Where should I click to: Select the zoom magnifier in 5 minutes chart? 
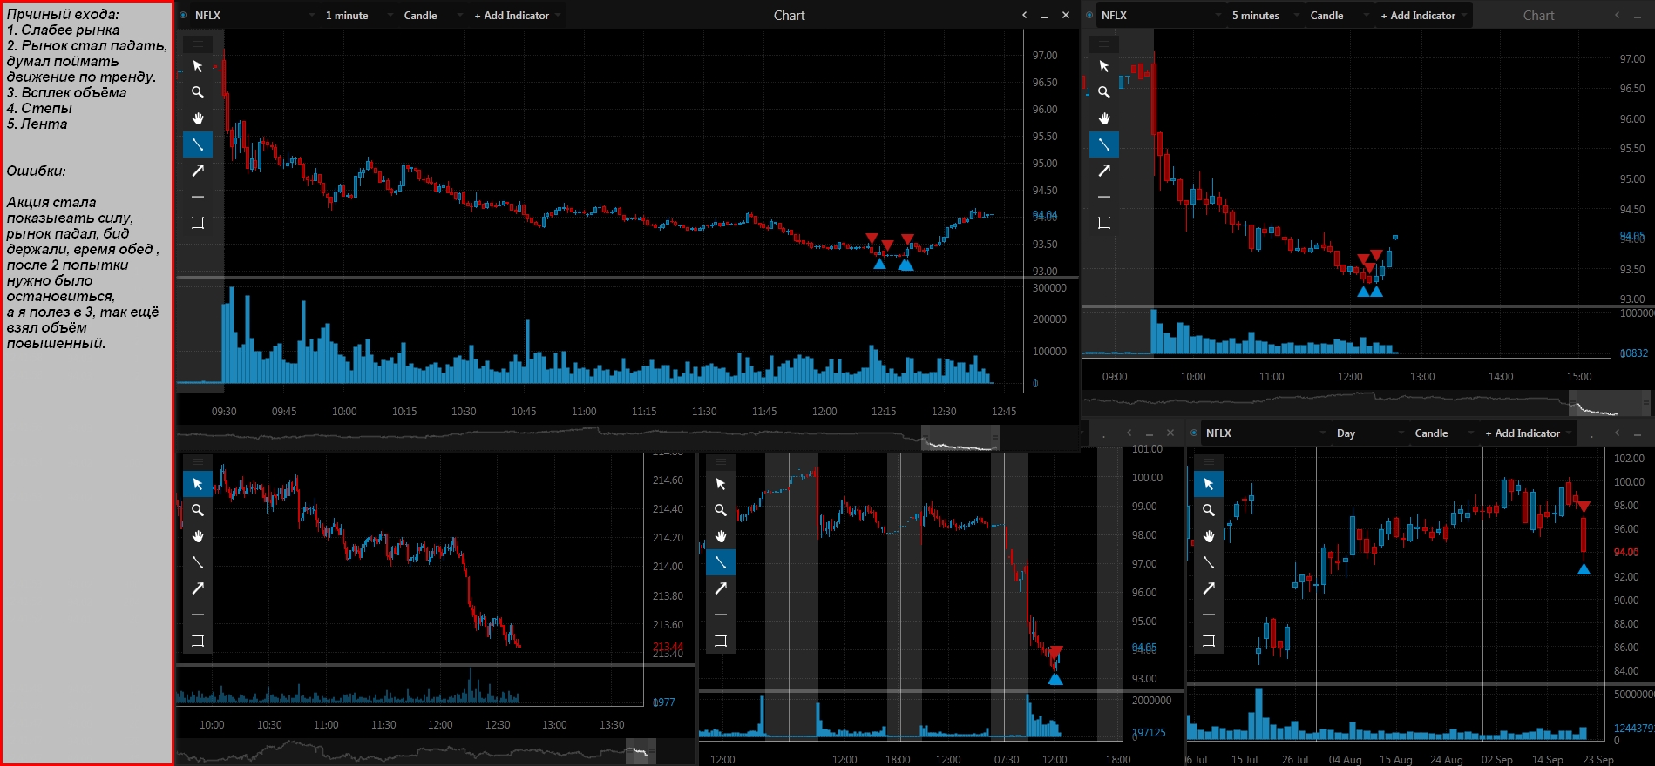[x=1104, y=92]
